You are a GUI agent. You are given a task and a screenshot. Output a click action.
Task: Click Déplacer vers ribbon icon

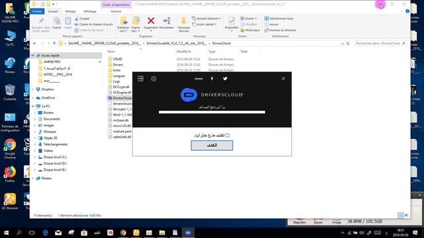123,21
